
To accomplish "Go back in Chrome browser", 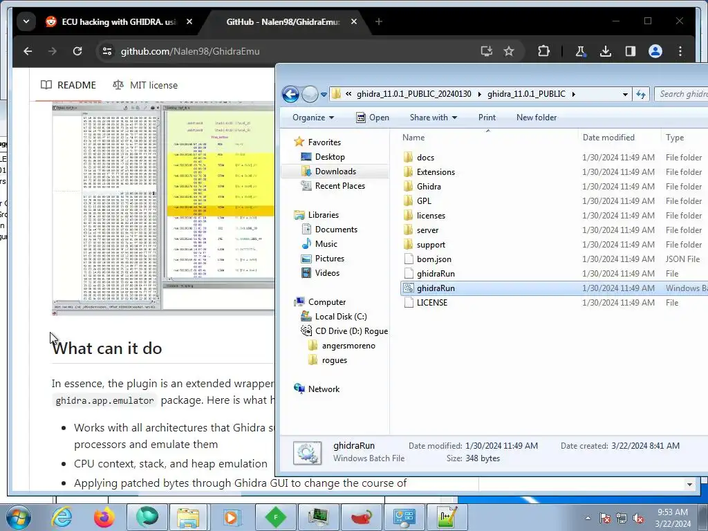I will 28,51.
